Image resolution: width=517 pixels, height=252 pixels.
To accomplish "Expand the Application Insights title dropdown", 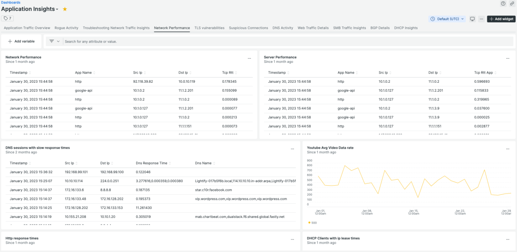I will 57,9.
